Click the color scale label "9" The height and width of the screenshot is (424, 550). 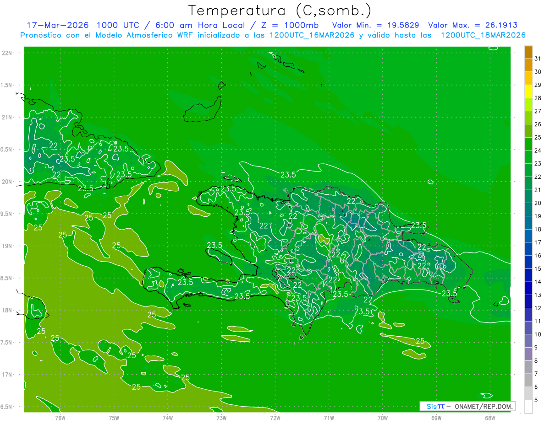pyautogui.click(x=536, y=348)
